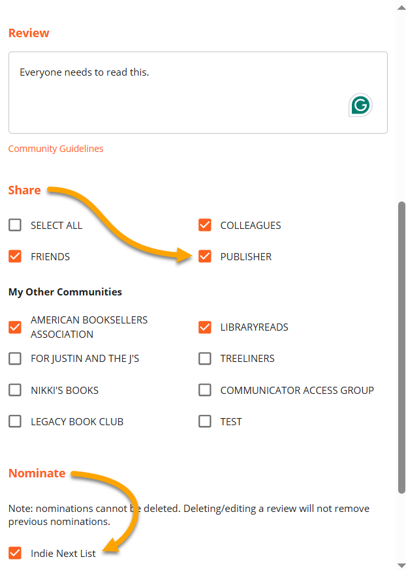The height and width of the screenshot is (570, 406).
Task: Click the vertical scrollbar thumb
Action: (x=401, y=346)
